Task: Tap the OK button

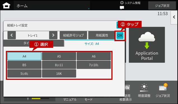Action: point(120,36)
